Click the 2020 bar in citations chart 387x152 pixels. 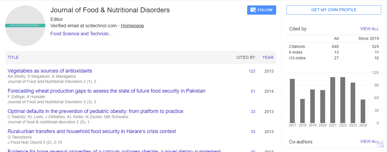coord(323,107)
